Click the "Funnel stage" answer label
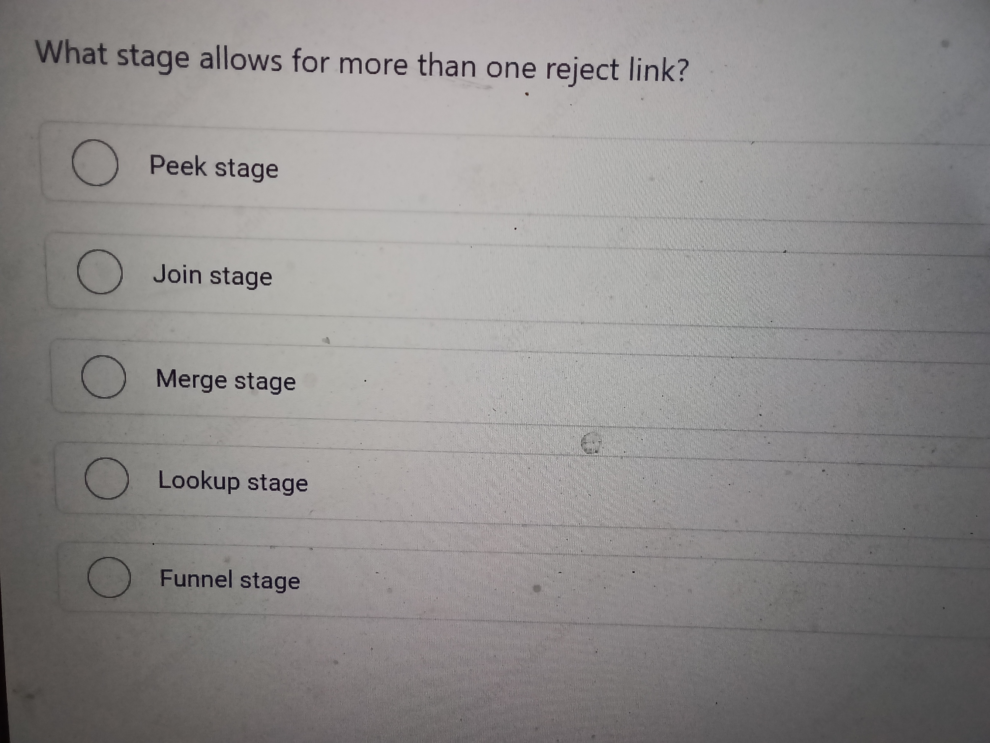The height and width of the screenshot is (743, 990). tap(230, 579)
